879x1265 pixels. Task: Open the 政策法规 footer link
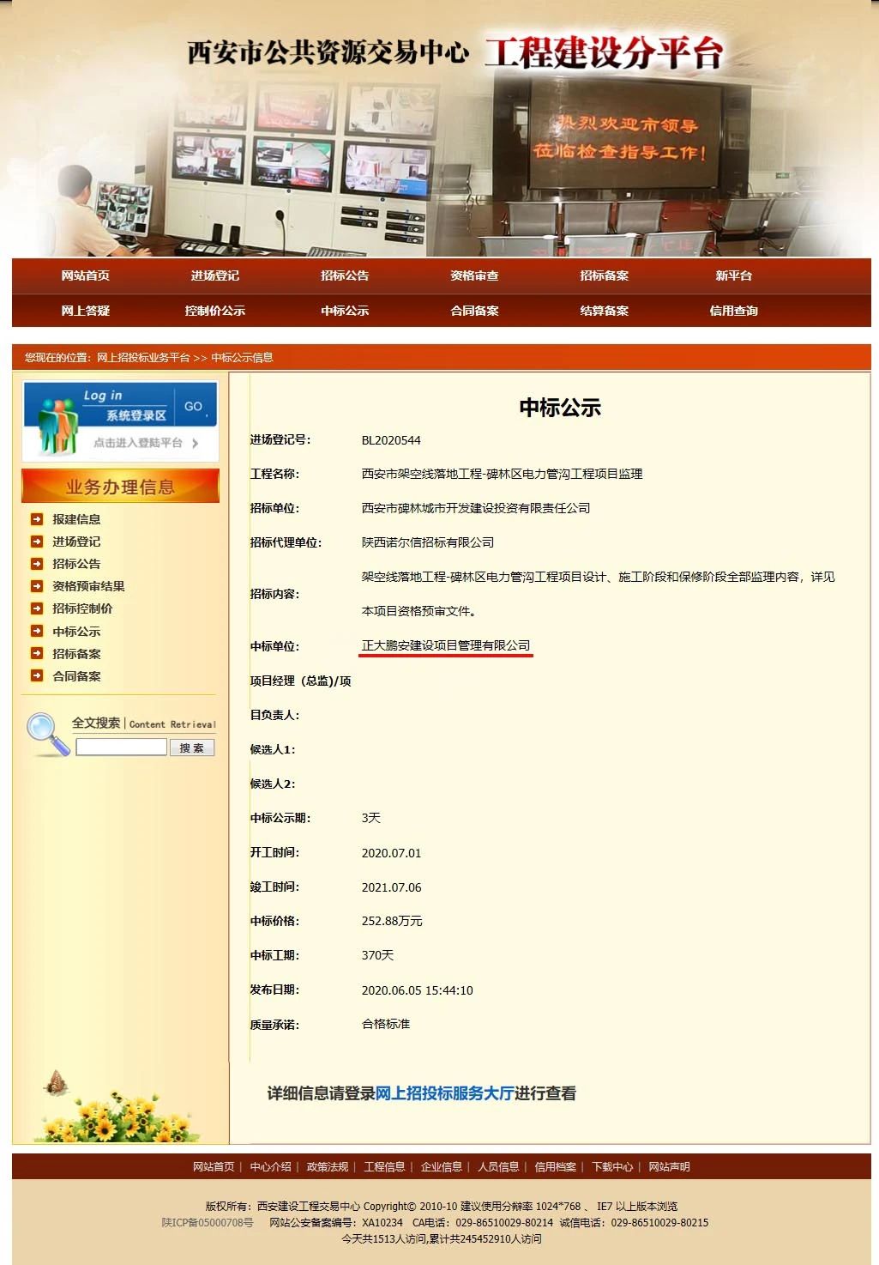click(x=328, y=1166)
